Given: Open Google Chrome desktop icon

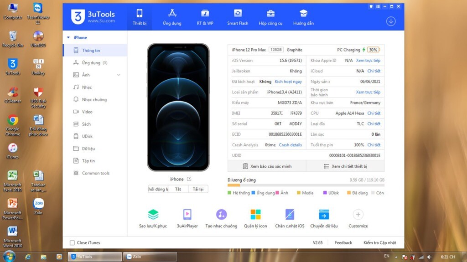Looking at the screenshot, I should click(12, 125).
